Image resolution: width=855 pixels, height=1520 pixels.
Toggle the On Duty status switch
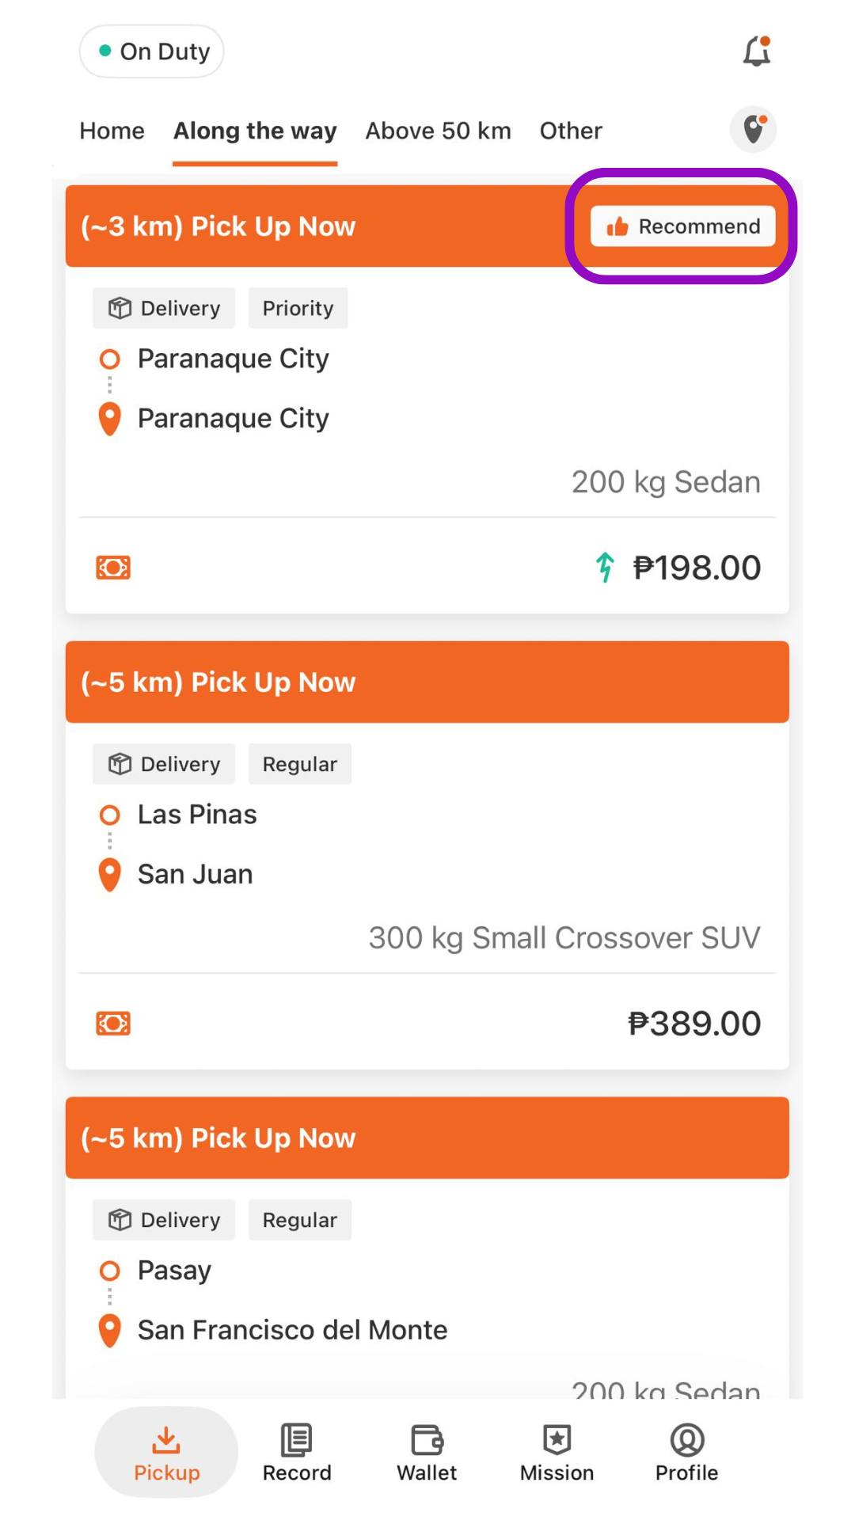pos(151,51)
